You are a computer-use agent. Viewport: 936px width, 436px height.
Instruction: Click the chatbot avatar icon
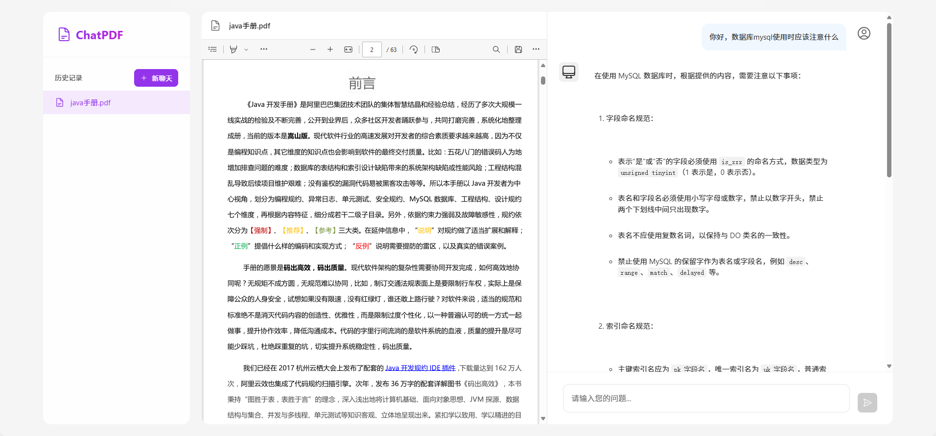(x=569, y=72)
